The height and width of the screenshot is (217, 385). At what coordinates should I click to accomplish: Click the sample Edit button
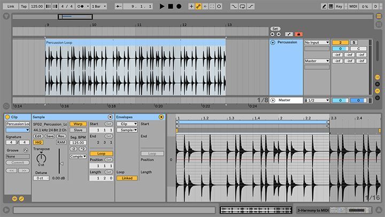pyautogui.click(x=38, y=136)
